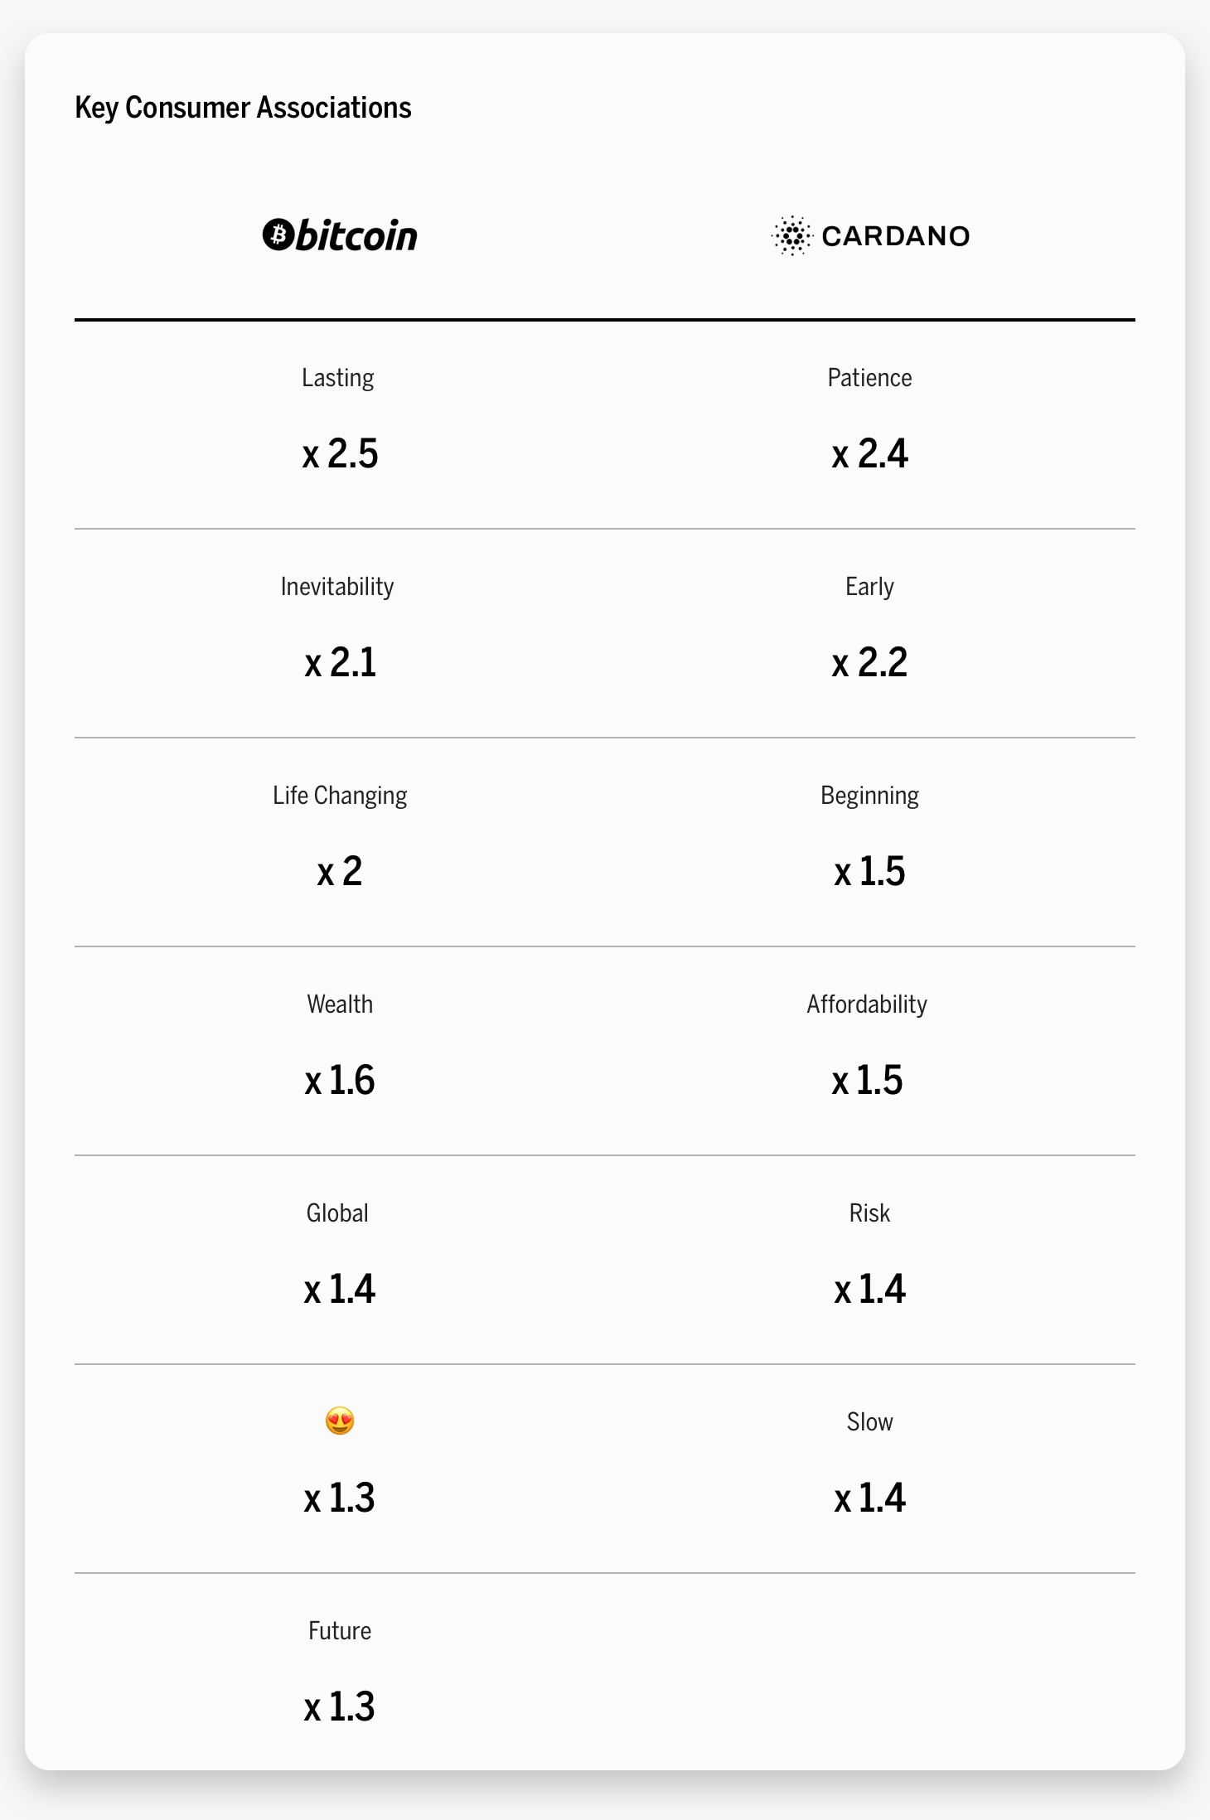Click the x 2.4 multiplier value
This screenshot has width=1210, height=1820.
pyautogui.click(x=869, y=454)
